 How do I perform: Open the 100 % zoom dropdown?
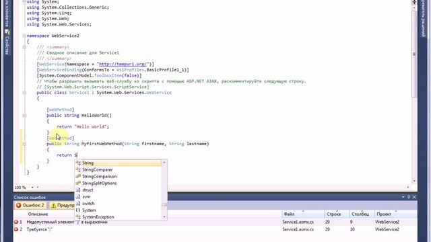coord(32,188)
